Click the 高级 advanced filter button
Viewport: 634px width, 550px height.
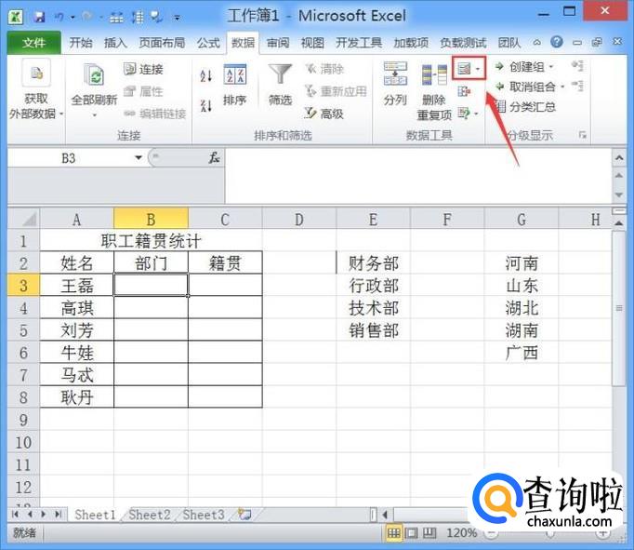324,114
